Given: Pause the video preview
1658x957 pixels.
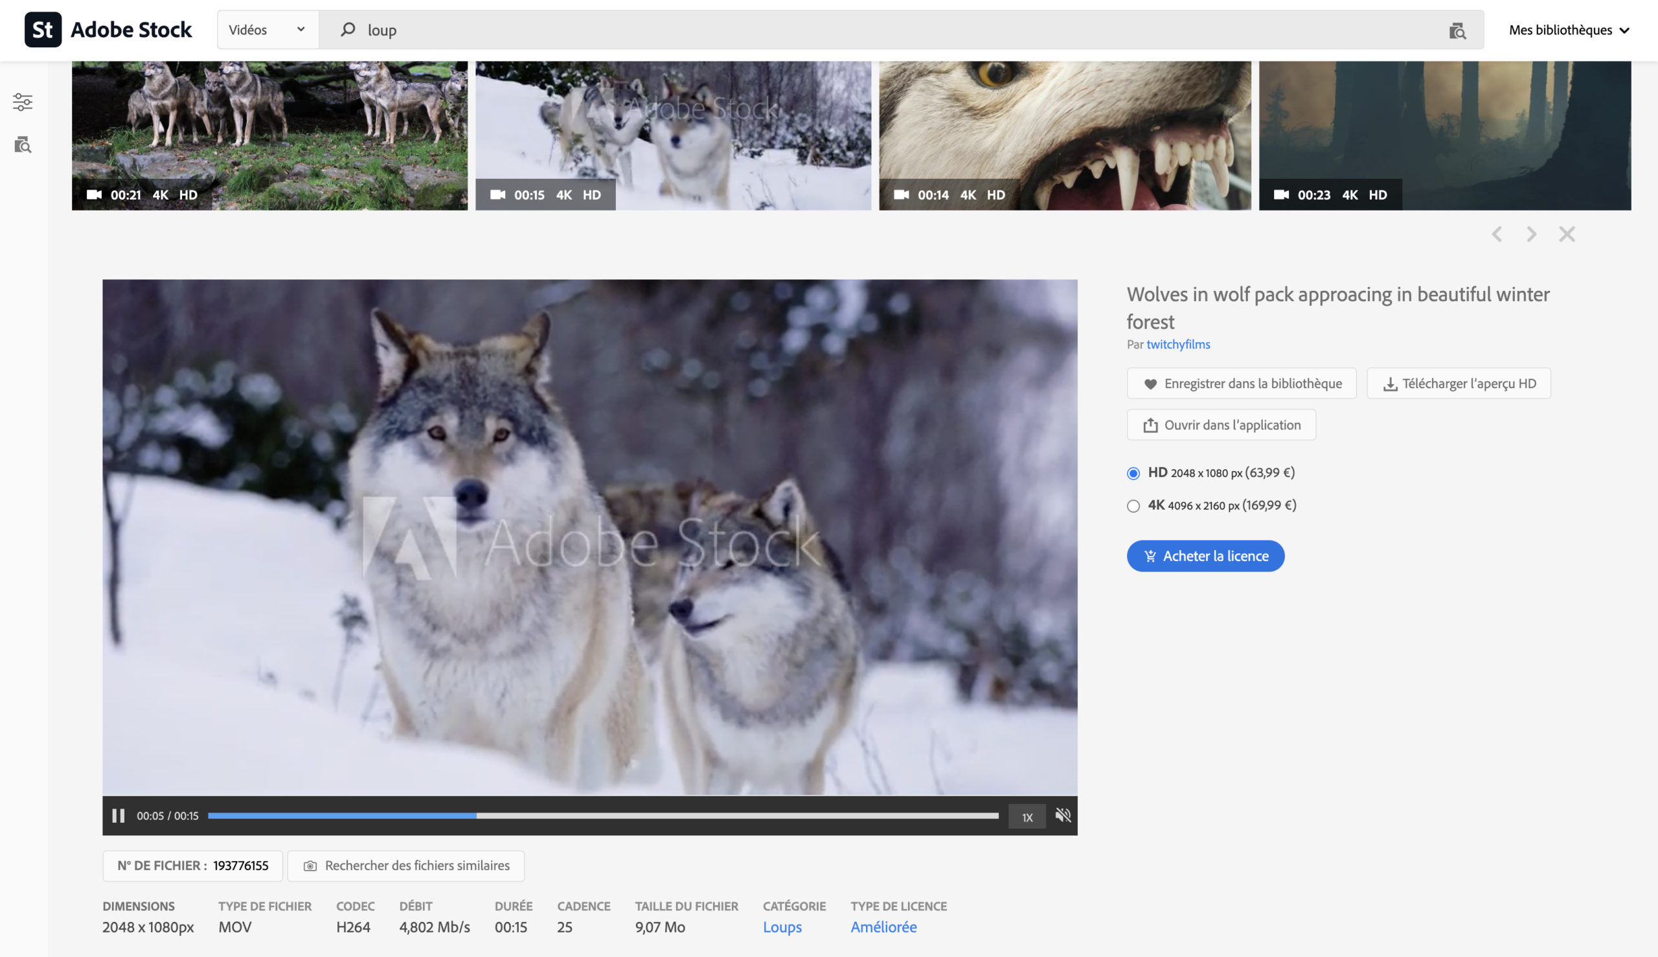Looking at the screenshot, I should (x=119, y=816).
